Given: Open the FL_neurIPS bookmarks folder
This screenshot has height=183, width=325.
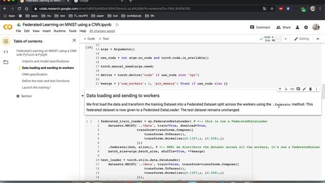Looking at the screenshot, I should pyautogui.click(x=78, y=16).
